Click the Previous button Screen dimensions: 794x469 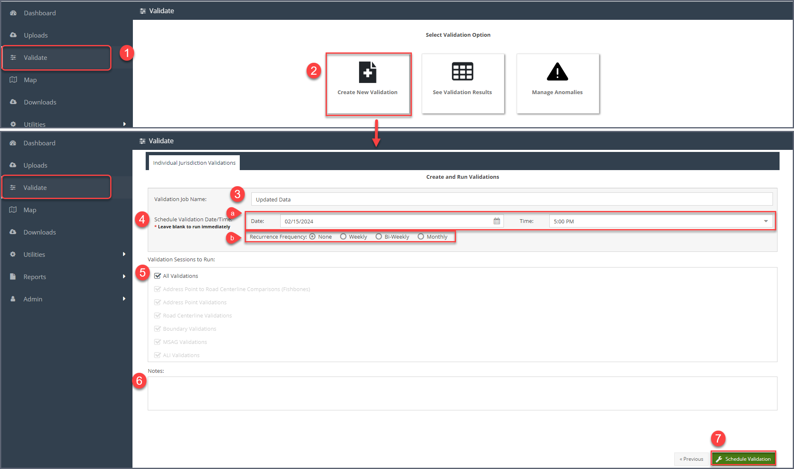point(691,459)
